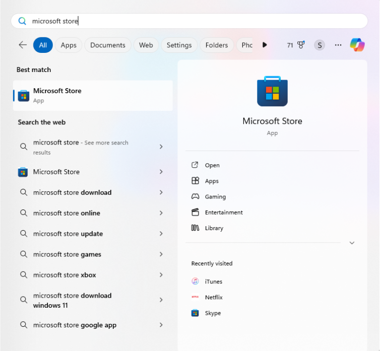
Task: Click the back arrow in search panel
Action: click(x=23, y=45)
